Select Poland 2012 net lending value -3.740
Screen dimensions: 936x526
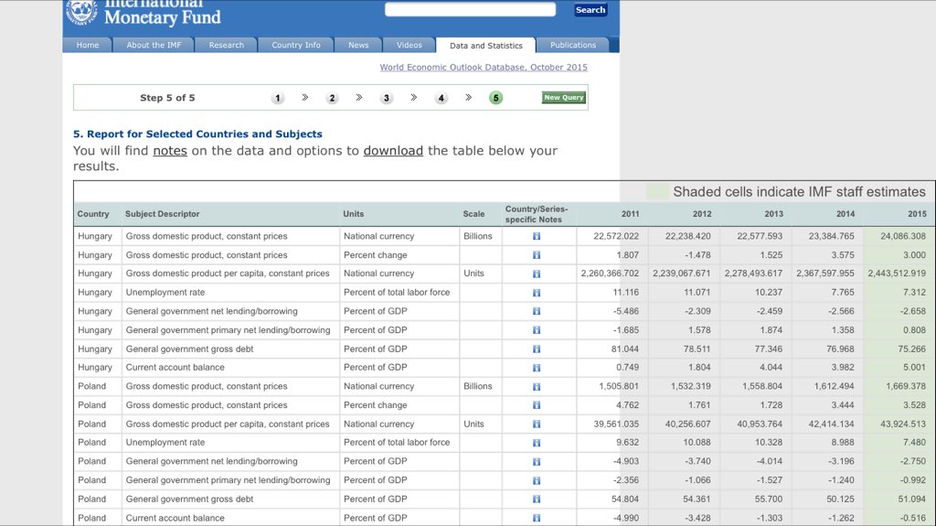[697, 461]
